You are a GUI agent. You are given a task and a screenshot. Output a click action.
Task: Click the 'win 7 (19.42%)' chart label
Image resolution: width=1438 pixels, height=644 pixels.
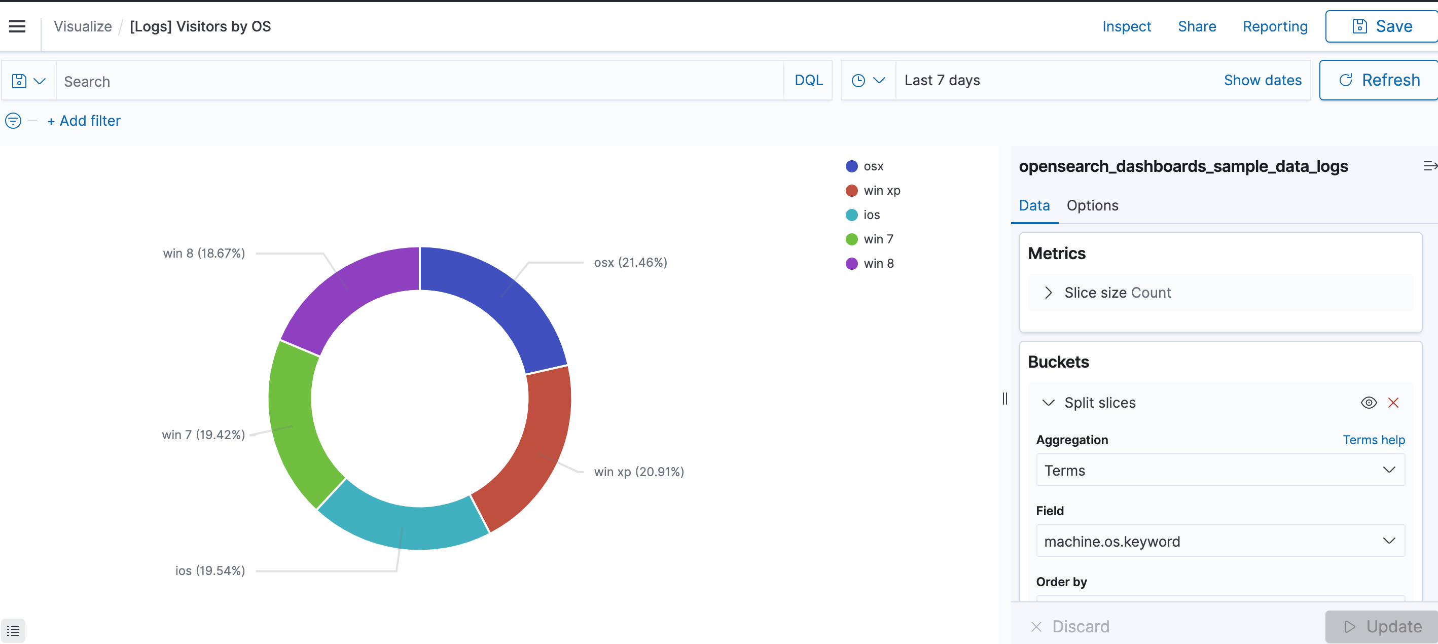click(203, 435)
